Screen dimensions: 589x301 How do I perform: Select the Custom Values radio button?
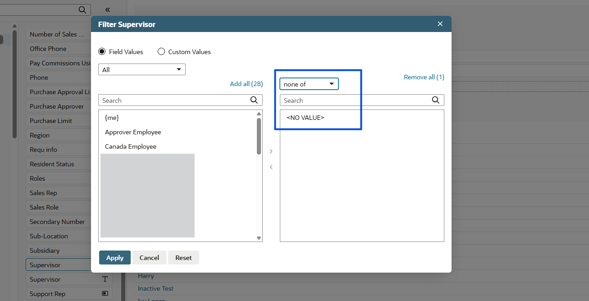click(x=161, y=51)
